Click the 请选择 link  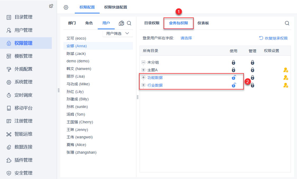[186, 38]
